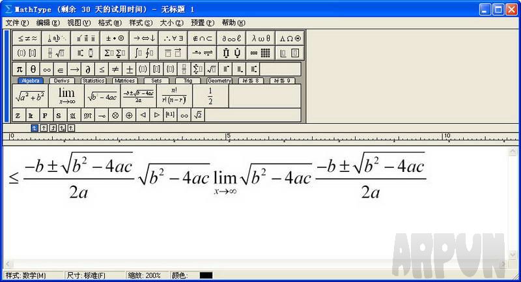The width and height of the screenshot is (521, 282).
Task: Insert the blackboard bold P symbol
Action: (45, 115)
